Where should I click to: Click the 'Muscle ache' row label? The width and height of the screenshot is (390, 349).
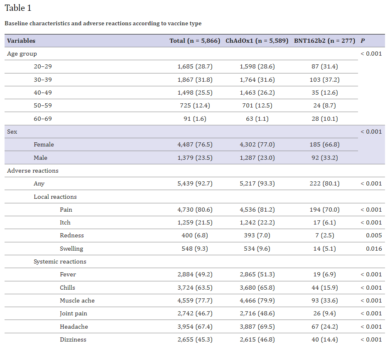(77, 301)
